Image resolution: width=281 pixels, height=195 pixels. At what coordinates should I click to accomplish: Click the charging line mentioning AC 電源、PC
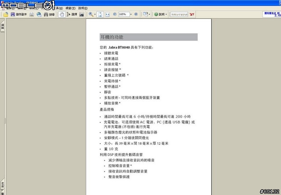coord(149,124)
